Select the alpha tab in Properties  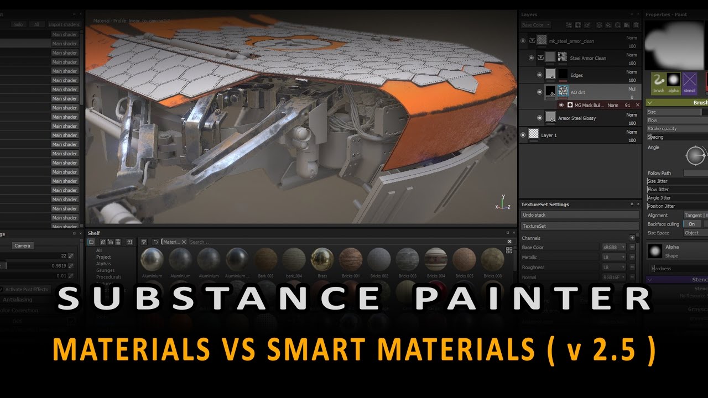coord(673,83)
